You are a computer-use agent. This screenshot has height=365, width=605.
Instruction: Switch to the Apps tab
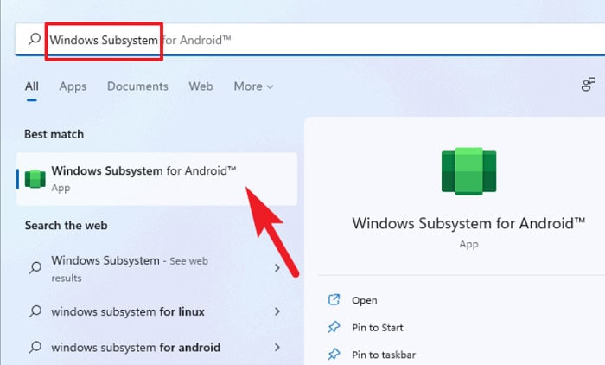(x=73, y=86)
